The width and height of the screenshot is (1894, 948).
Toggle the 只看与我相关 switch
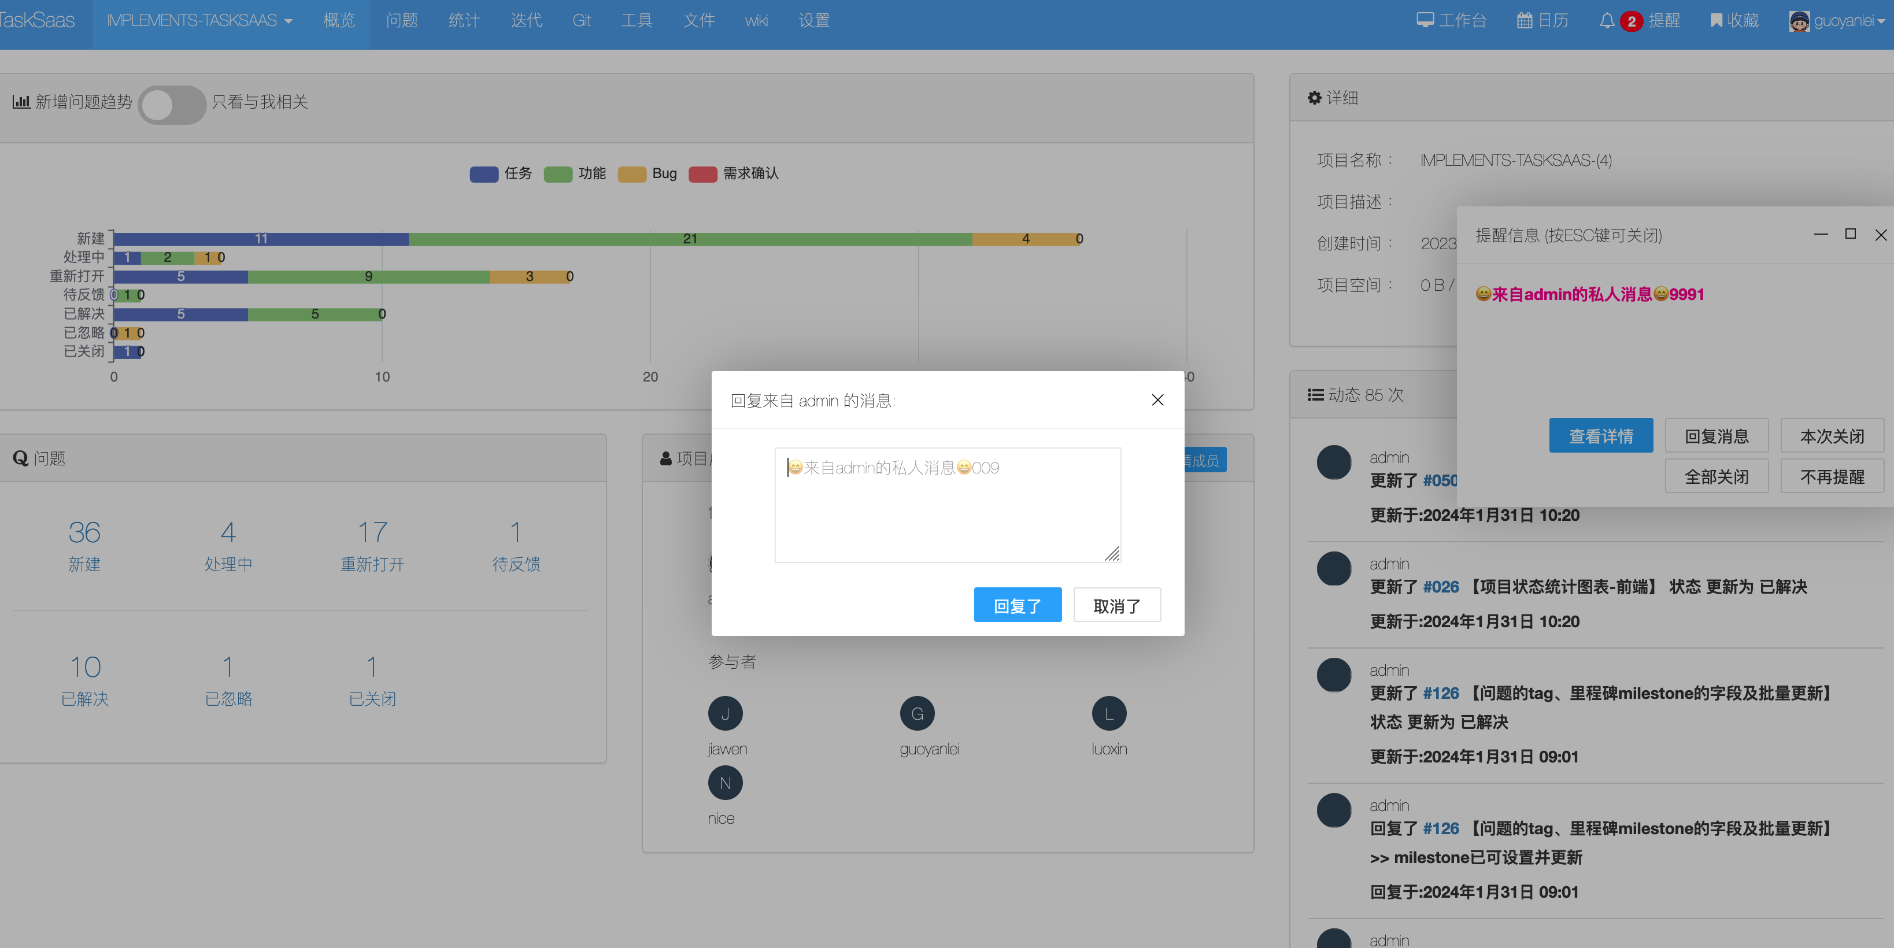(x=172, y=105)
